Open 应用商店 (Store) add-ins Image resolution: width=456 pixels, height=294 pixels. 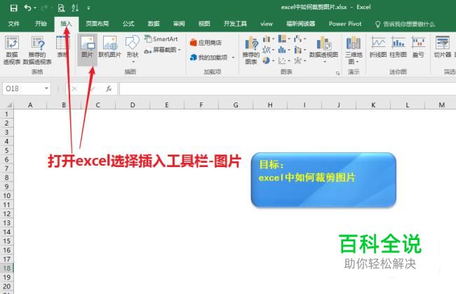click(206, 43)
